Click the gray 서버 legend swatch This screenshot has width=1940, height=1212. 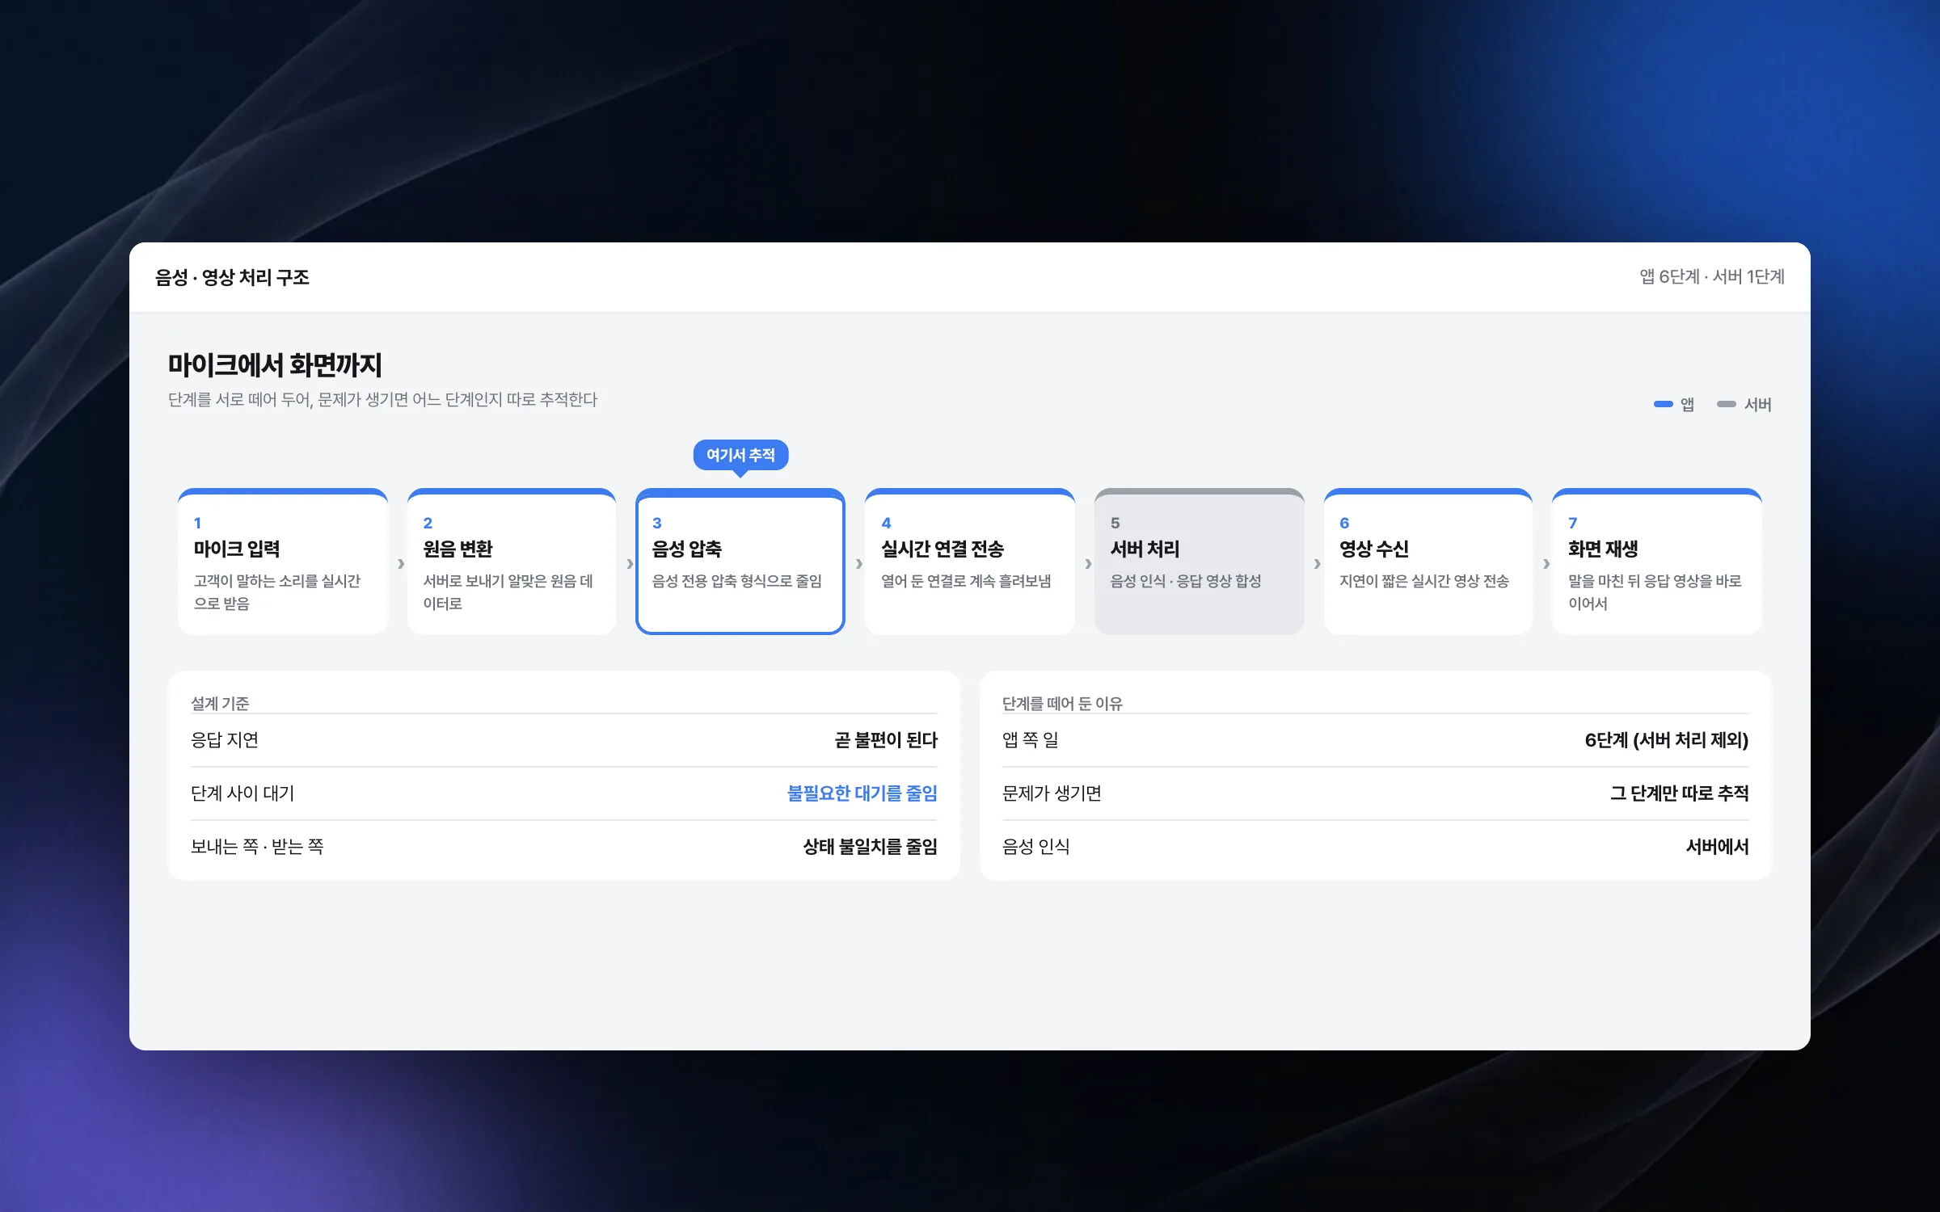[1727, 404]
